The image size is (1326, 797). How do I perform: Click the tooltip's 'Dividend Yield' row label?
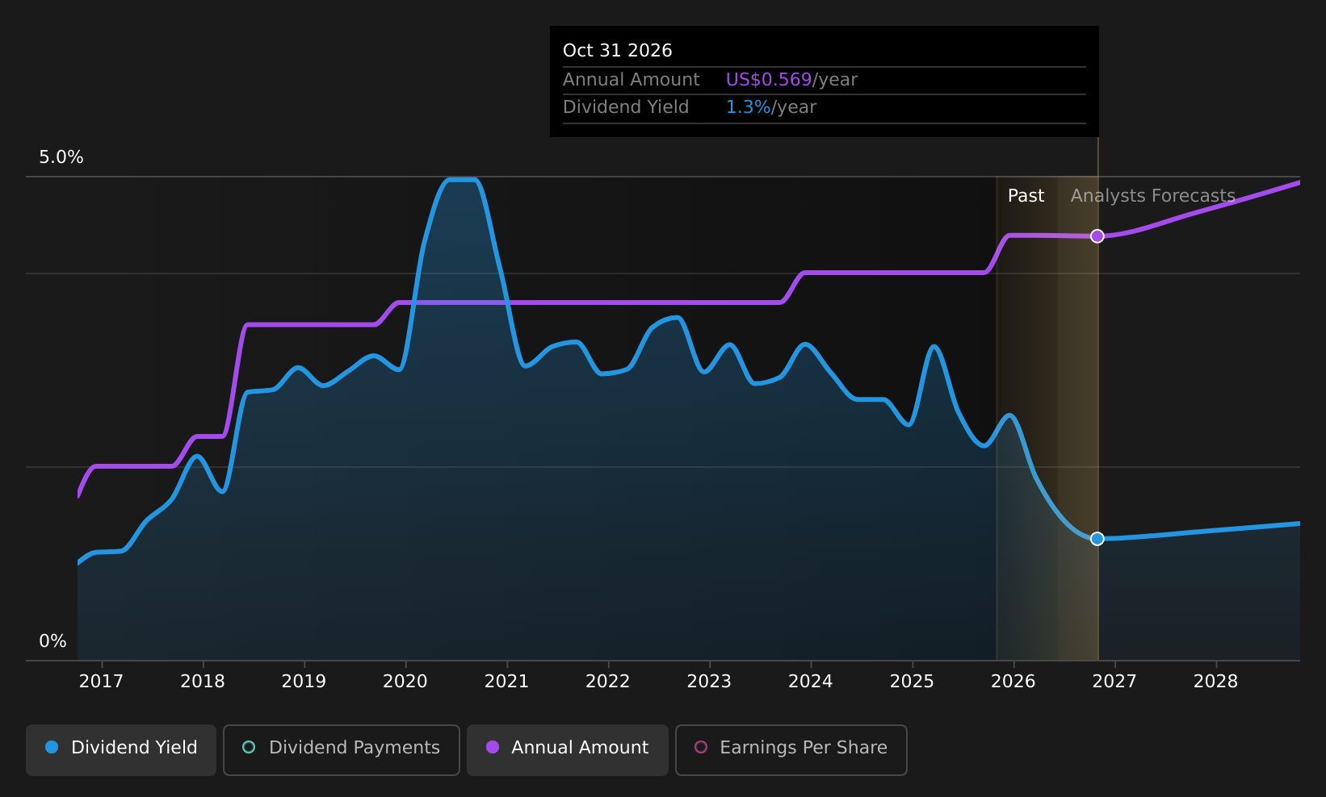tap(626, 107)
